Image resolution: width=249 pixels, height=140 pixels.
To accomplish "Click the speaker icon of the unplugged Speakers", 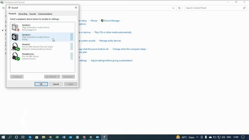I will point(16,27).
